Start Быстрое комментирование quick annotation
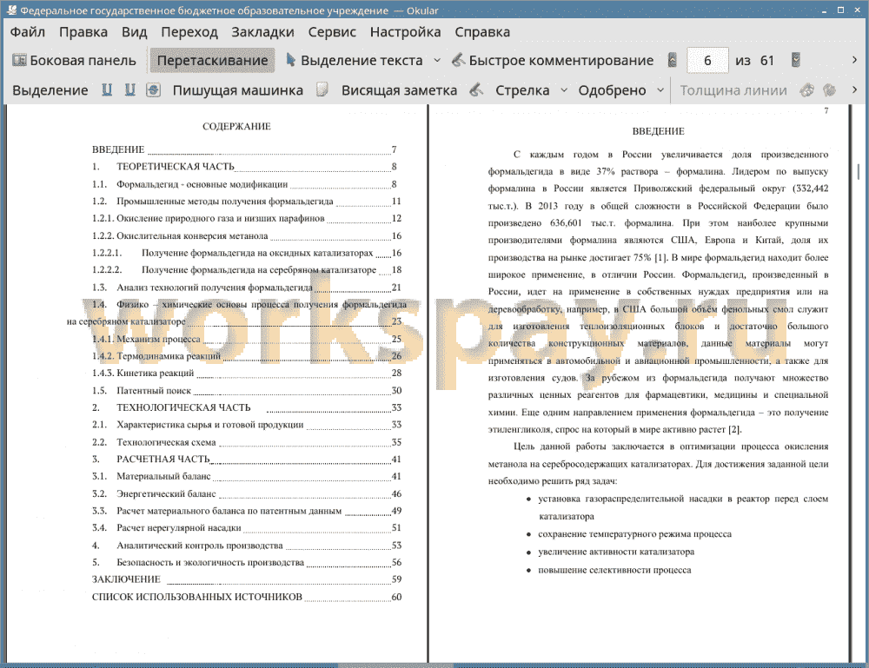The height and width of the screenshot is (668, 869). [553, 61]
